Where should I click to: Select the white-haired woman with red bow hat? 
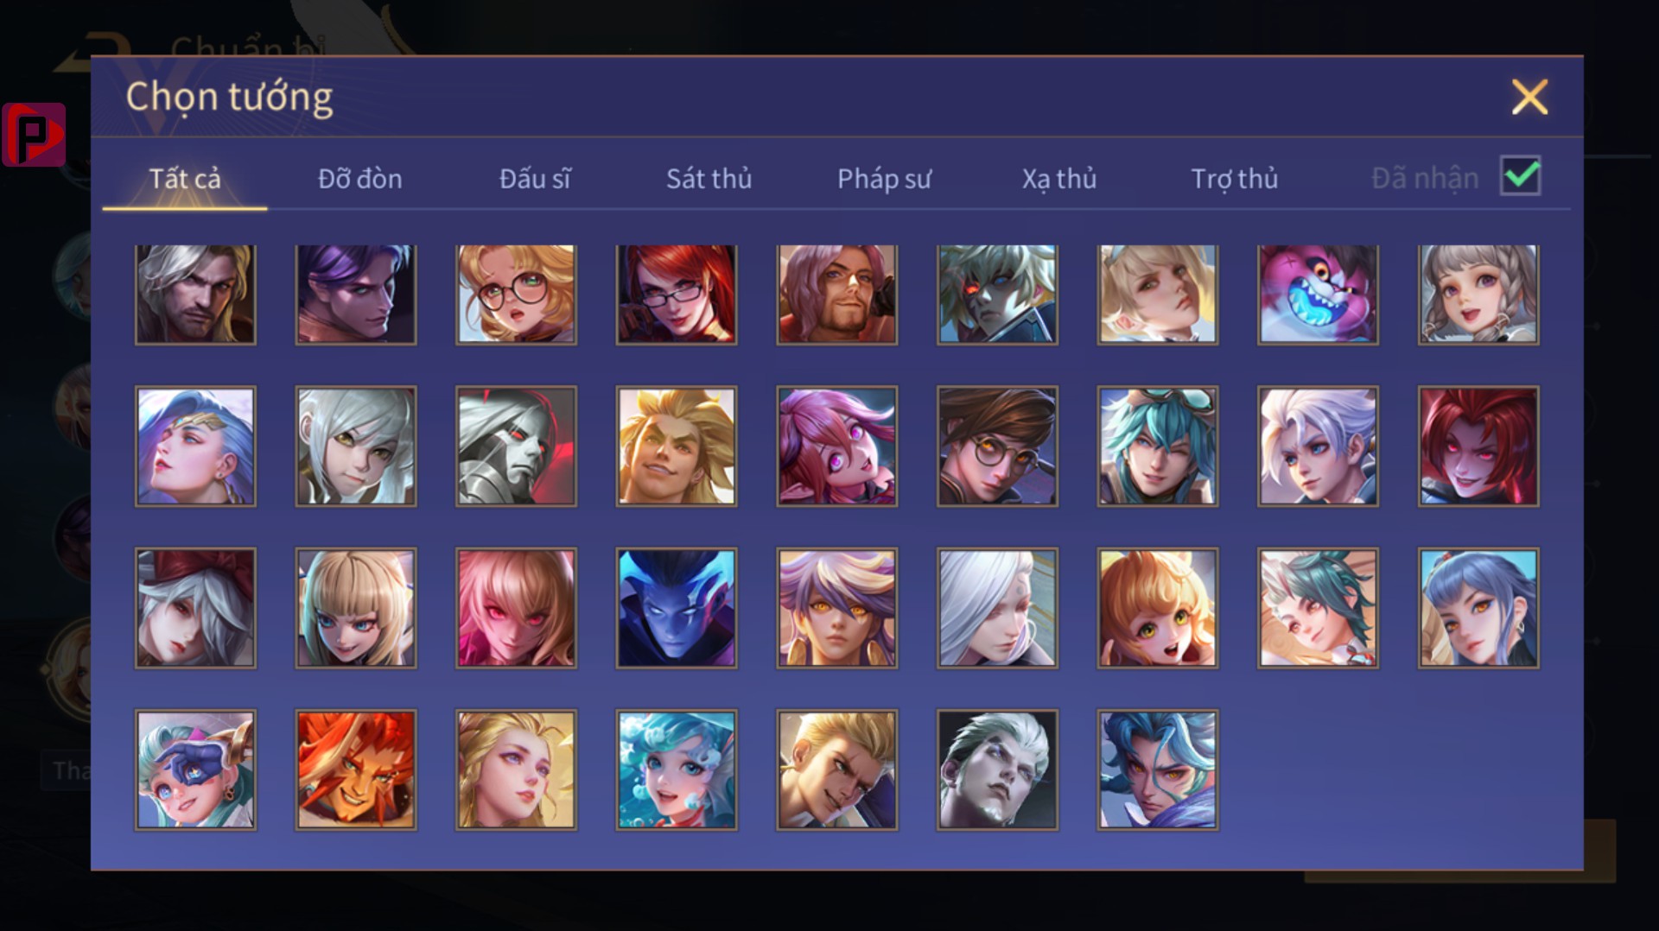(195, 608)
